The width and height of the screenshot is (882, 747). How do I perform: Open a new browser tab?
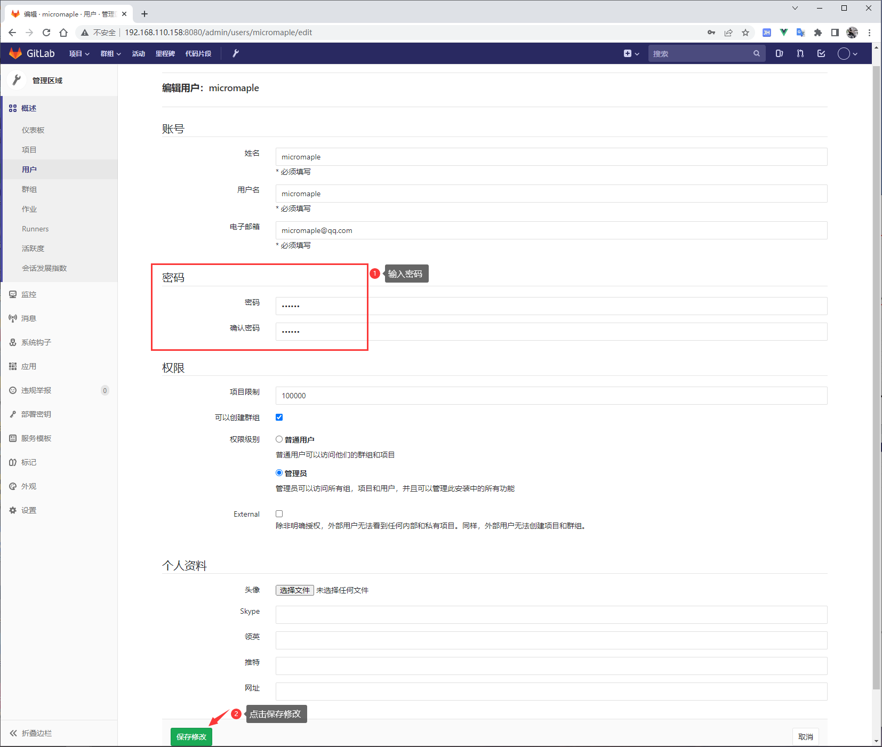pos(145,14)
